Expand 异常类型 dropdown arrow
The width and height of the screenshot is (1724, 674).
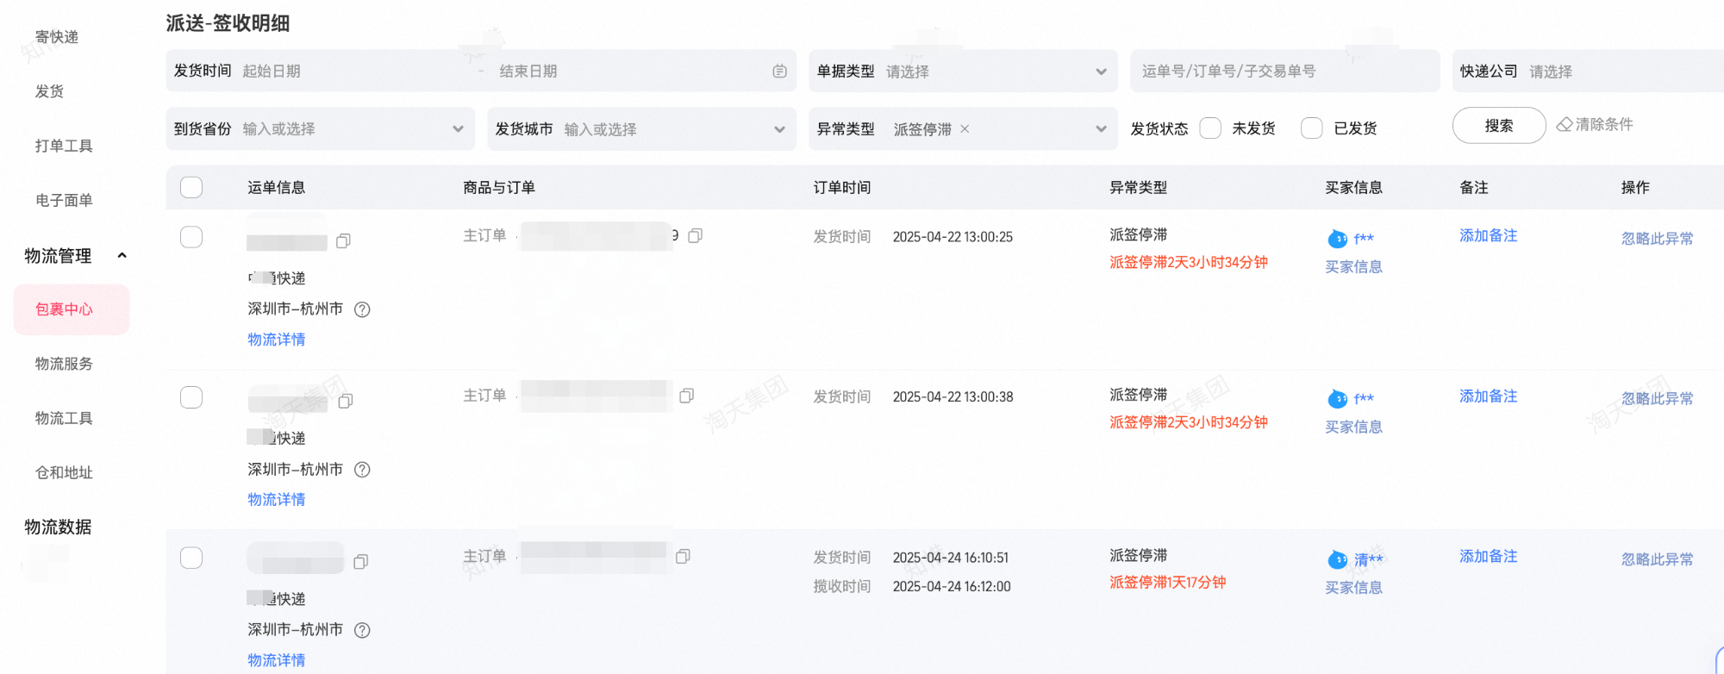pos(1101,129)
